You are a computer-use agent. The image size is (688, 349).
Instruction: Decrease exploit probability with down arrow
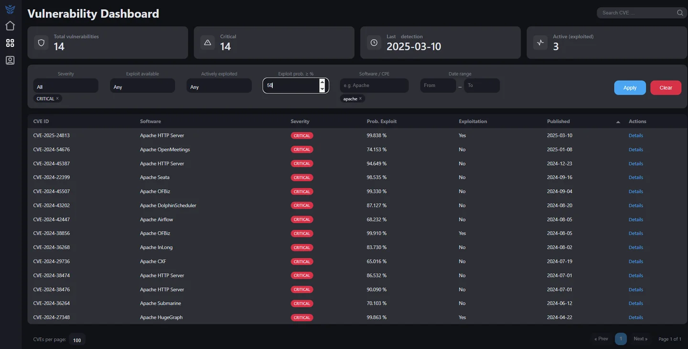point(322,89)
